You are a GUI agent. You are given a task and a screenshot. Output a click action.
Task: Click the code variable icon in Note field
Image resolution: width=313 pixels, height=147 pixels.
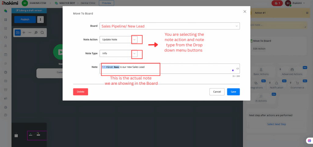(238, 68)
